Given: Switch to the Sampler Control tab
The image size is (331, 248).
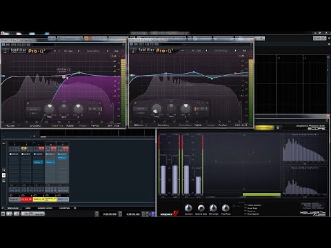Looking at the screenshot, I should point(45,208).
